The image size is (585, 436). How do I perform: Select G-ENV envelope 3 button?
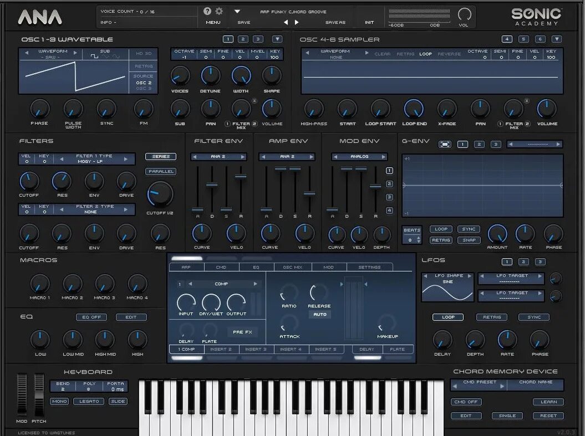(x=496, y=144)
